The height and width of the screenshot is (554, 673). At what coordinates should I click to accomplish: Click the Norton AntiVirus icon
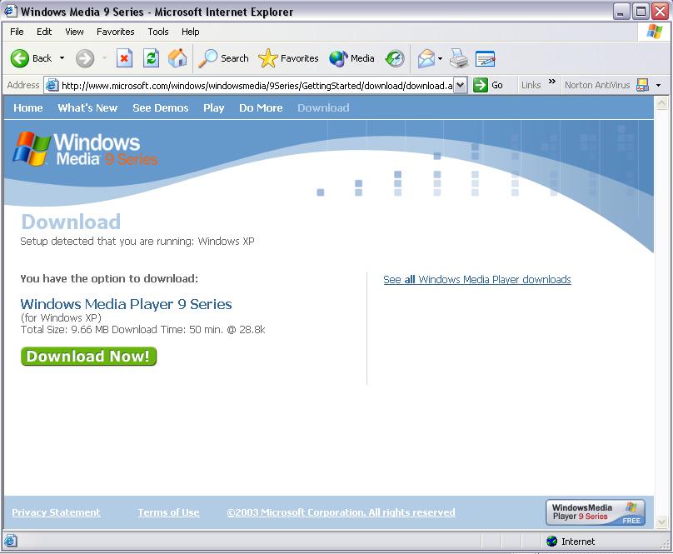pos(642,85)
